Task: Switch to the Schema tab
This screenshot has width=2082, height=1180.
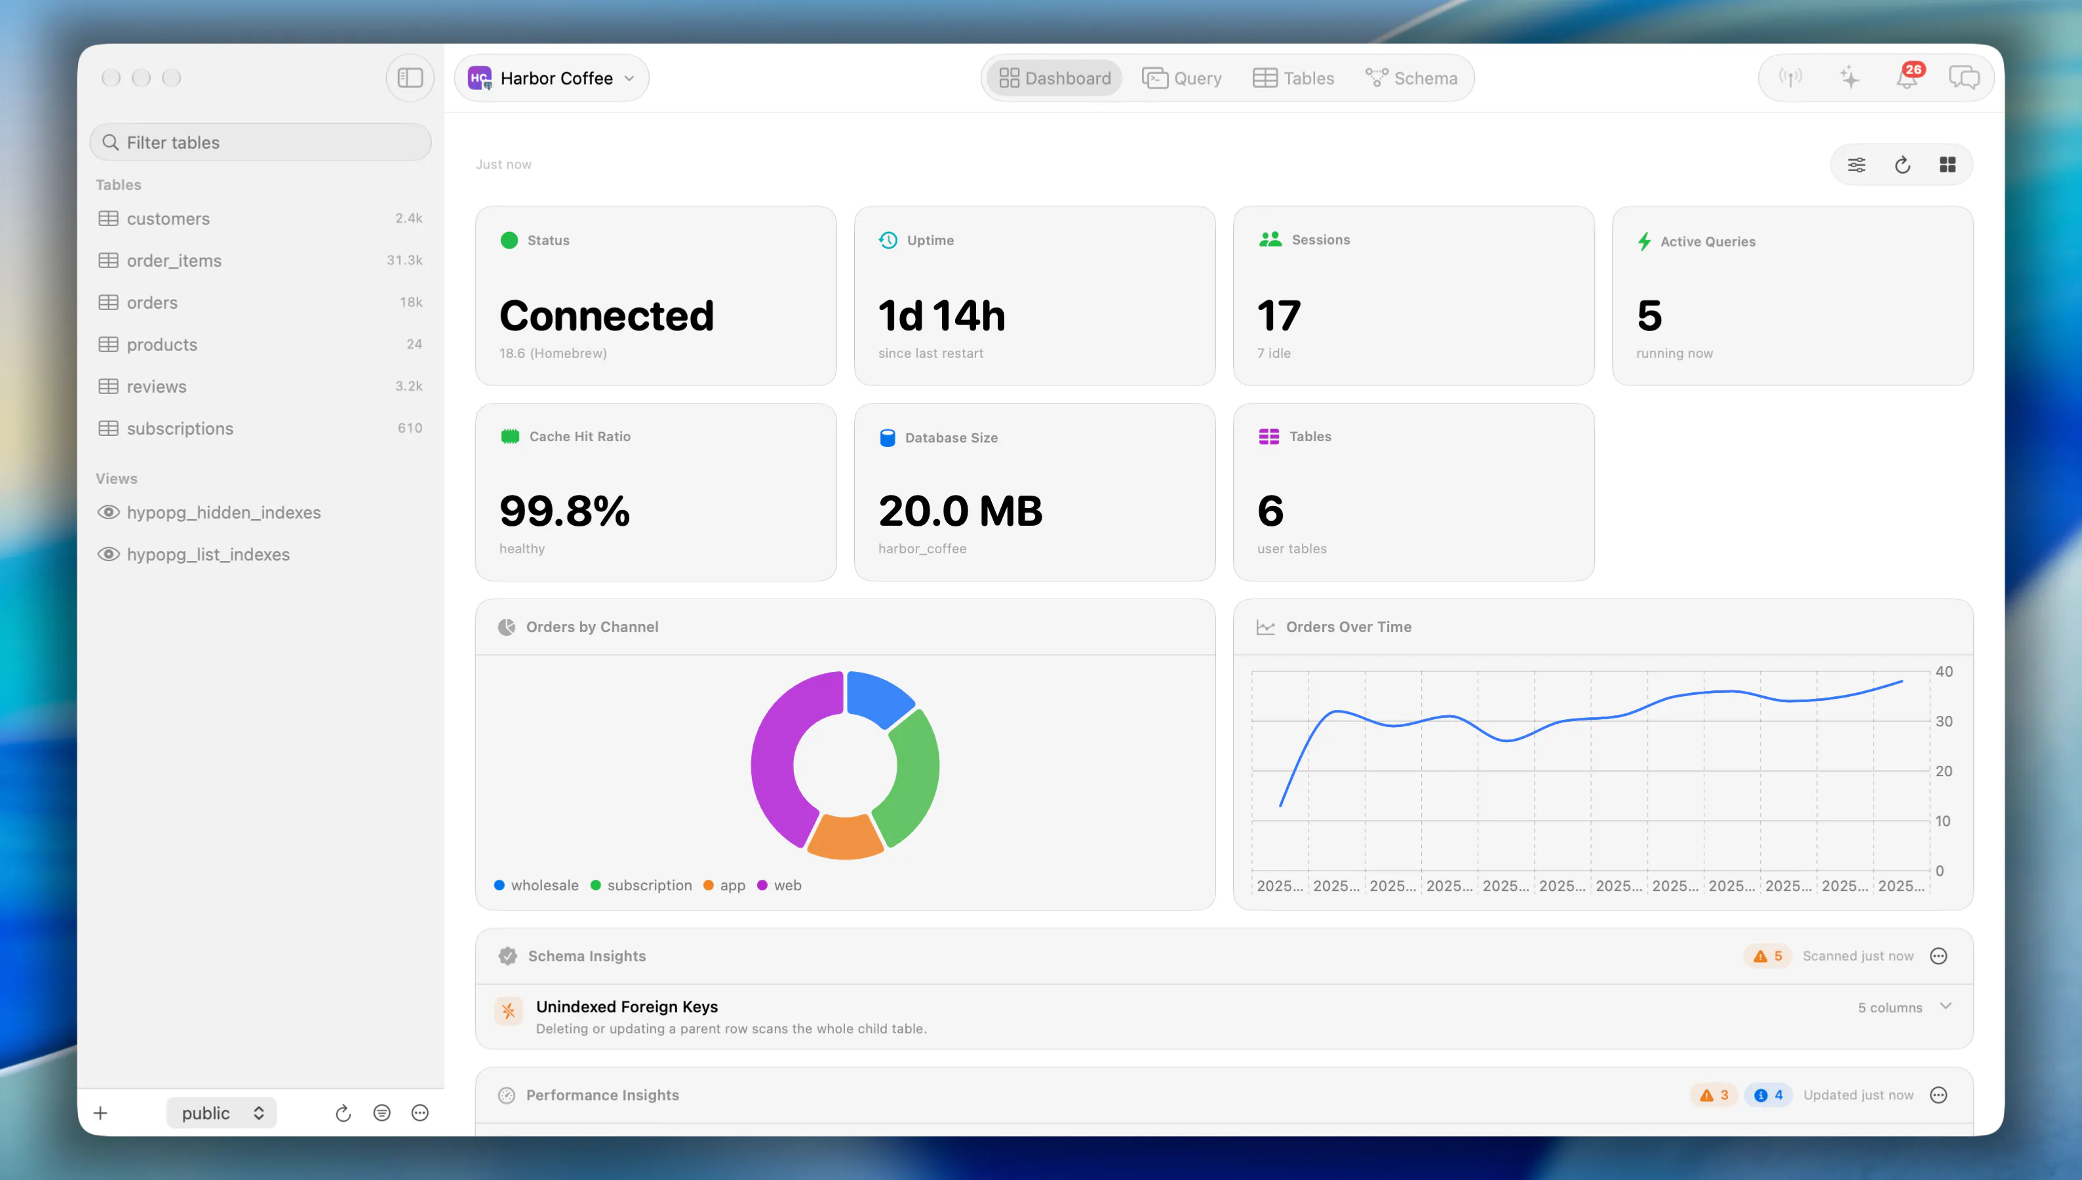Action: pos(1411,78)
